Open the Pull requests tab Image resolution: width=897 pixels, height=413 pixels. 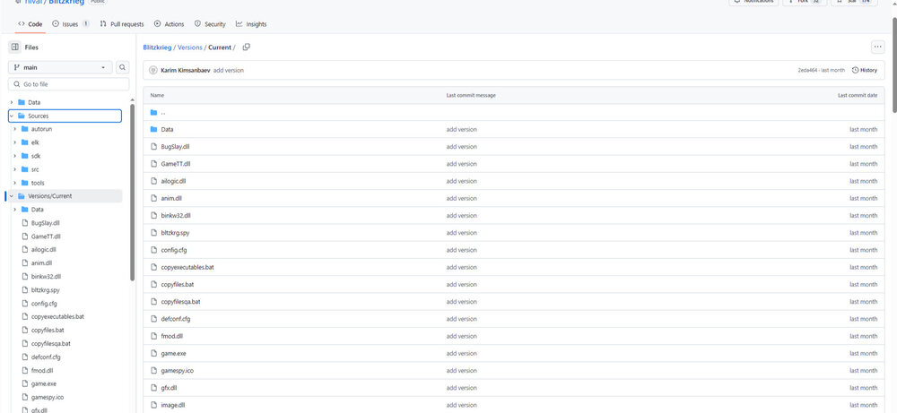[x=122, y=24]
